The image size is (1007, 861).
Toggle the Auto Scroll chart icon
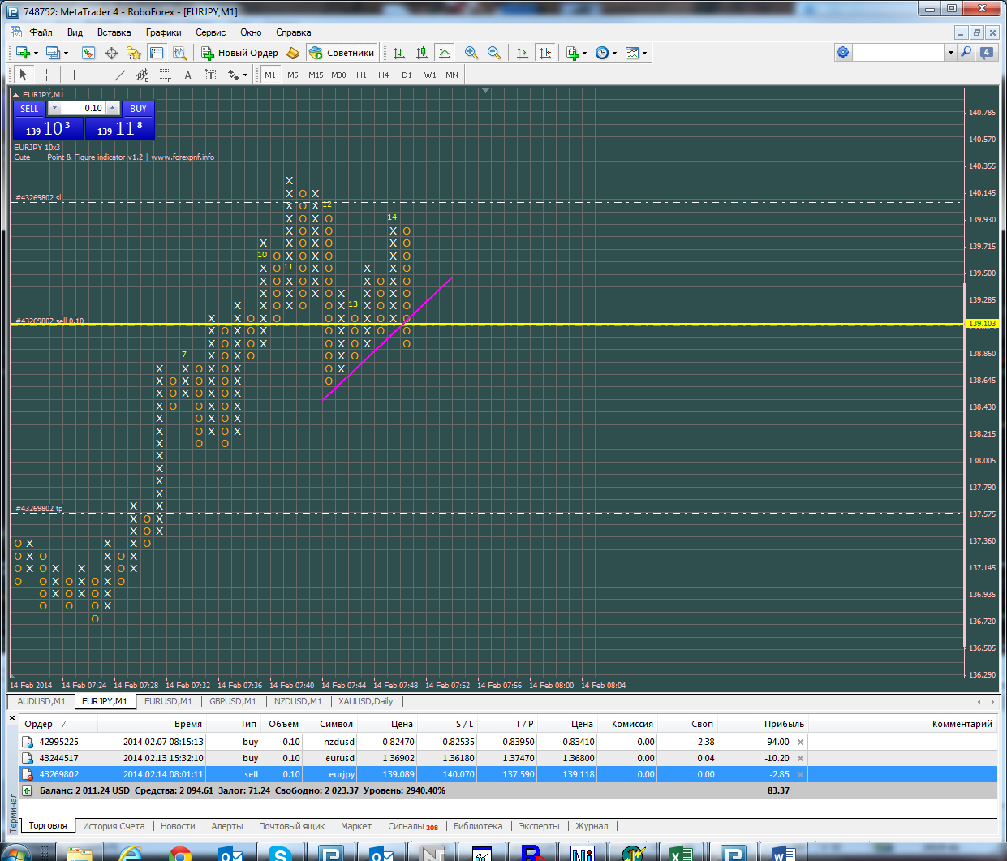(523, 53)
